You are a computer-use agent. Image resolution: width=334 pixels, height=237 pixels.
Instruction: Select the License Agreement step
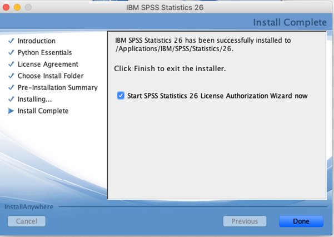48,64
